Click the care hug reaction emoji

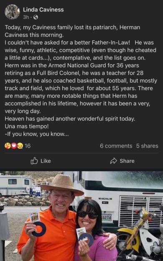click(x=8, y=146)
